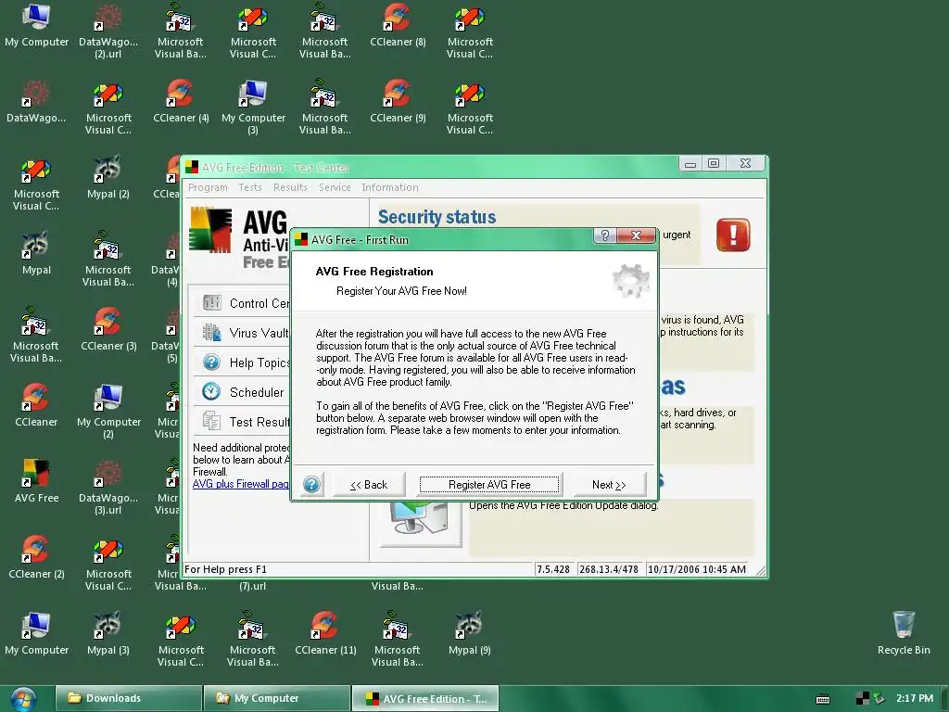Image resolution: width=949 pixels, height=712 pixels.
Task: Close the AVG Free - First Run dialog
Action: coord(636,235)
